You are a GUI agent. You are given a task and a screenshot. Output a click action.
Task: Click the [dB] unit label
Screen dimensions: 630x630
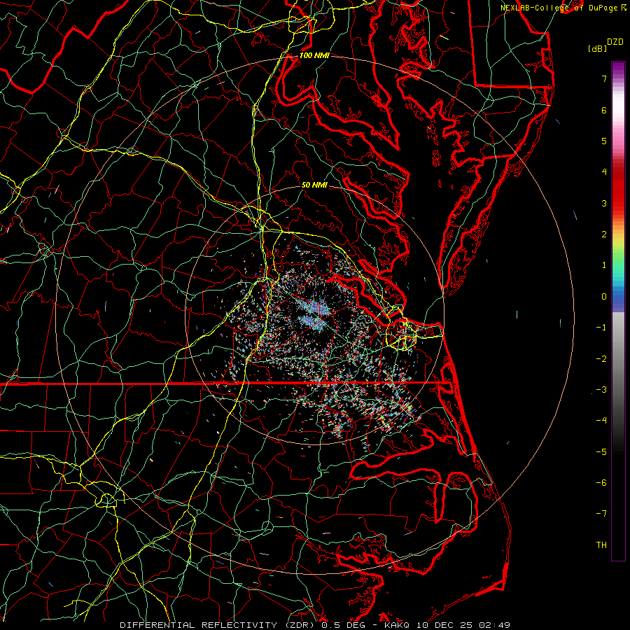tap(597, 48)
